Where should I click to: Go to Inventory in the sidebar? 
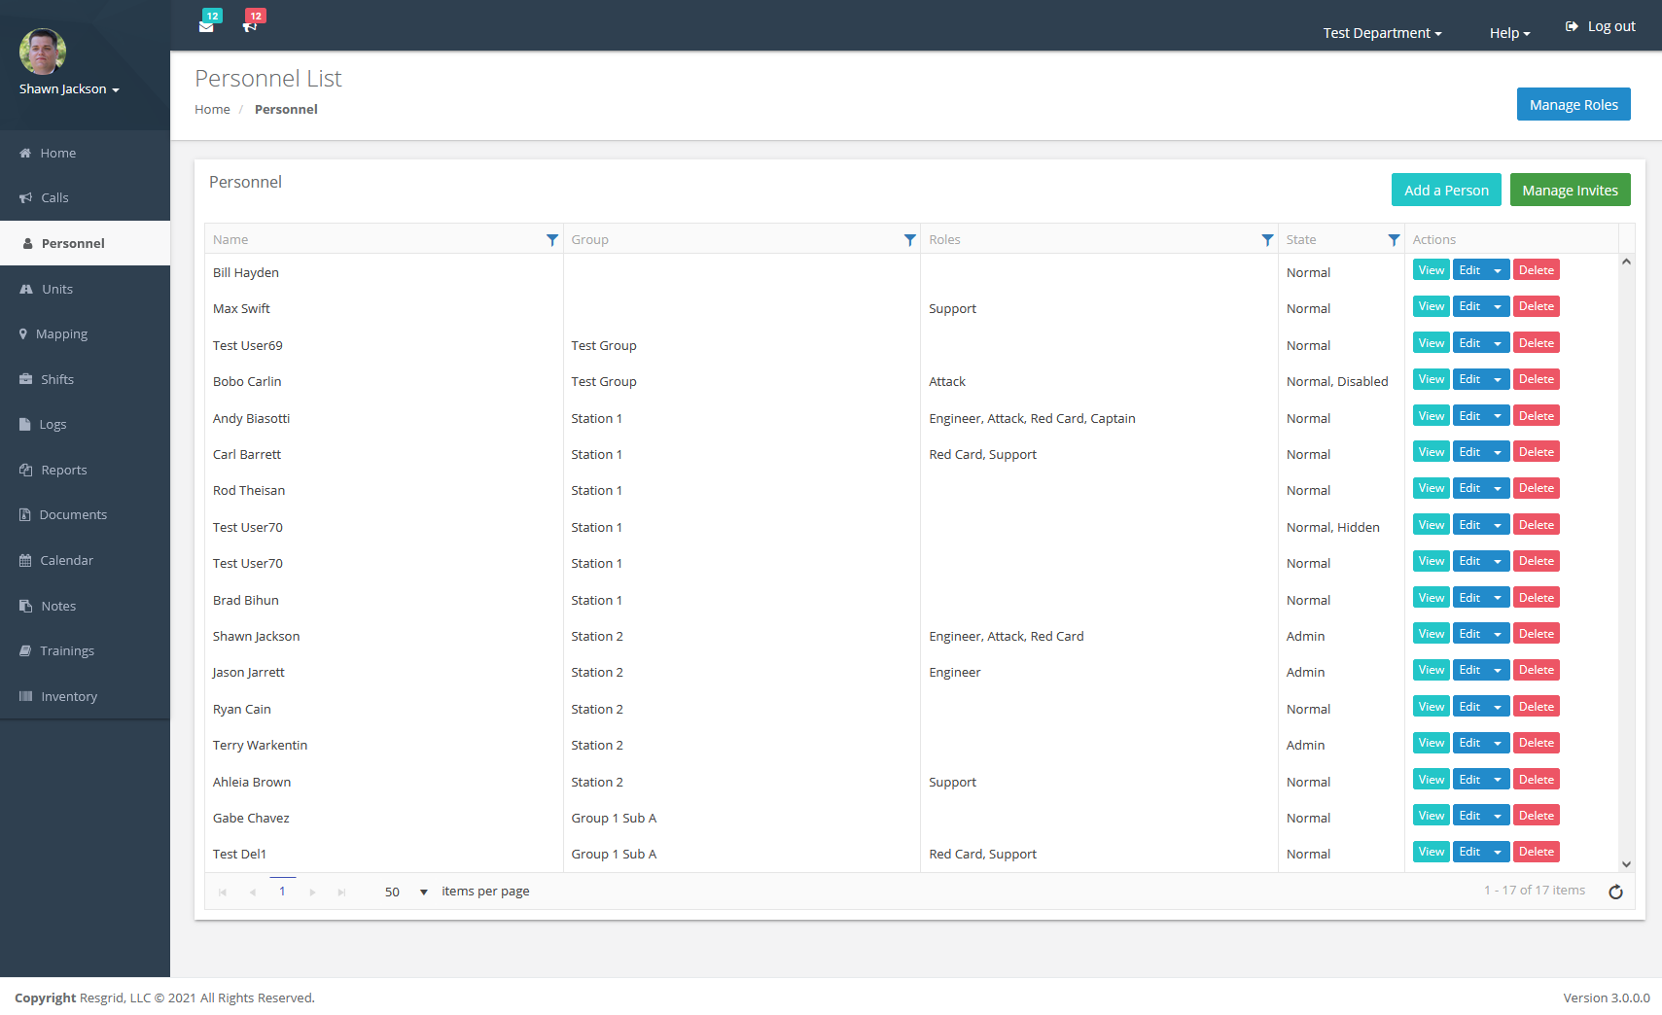pos(69,696)
